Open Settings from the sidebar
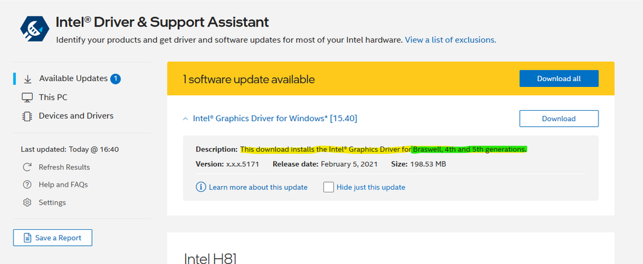 [52, 203]
